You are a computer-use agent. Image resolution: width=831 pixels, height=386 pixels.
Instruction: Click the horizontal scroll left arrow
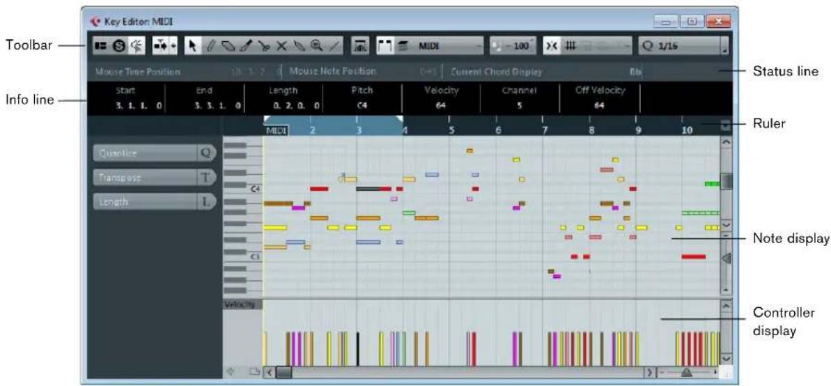pos(269,371)
